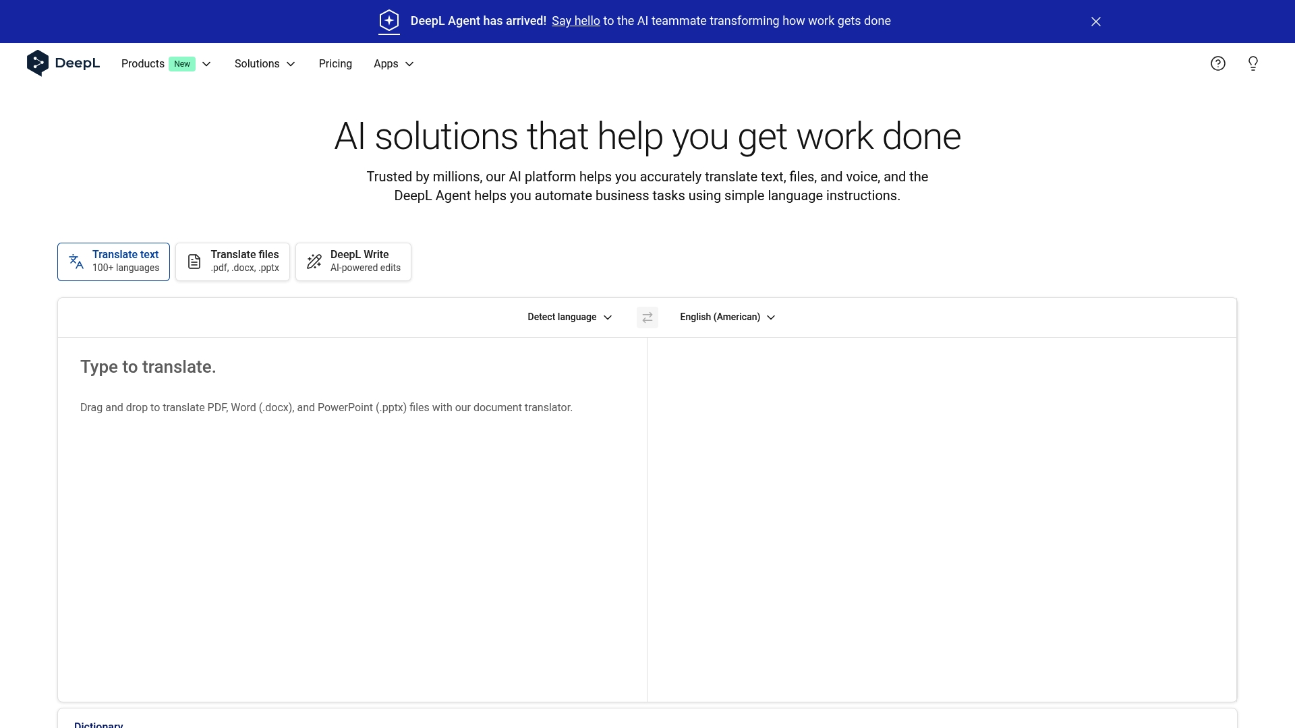Open the Detect language dropdown
Screen dimensions: 1295x728
click(x=569, y=317)
